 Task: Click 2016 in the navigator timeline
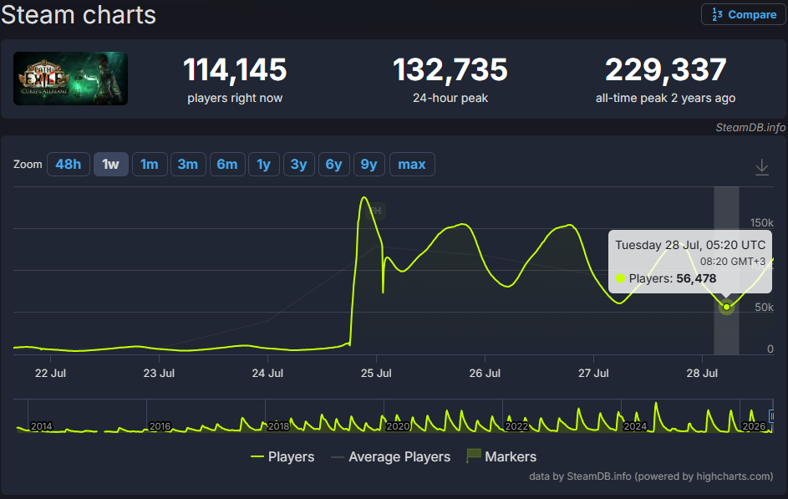160,426
